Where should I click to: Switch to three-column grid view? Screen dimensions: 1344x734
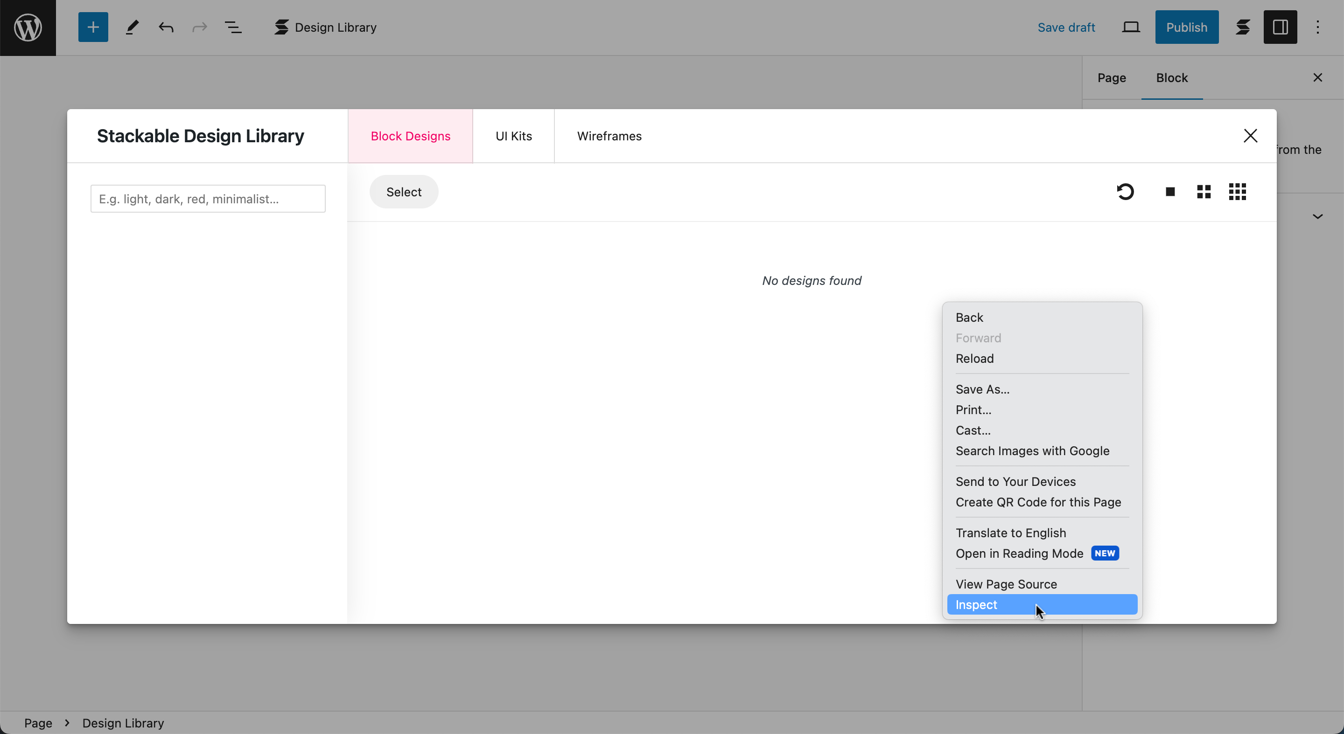(1237, 192)
